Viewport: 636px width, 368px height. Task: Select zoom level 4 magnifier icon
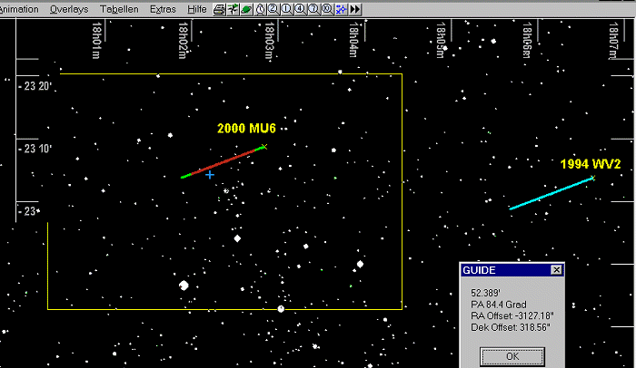click(299, 8)
